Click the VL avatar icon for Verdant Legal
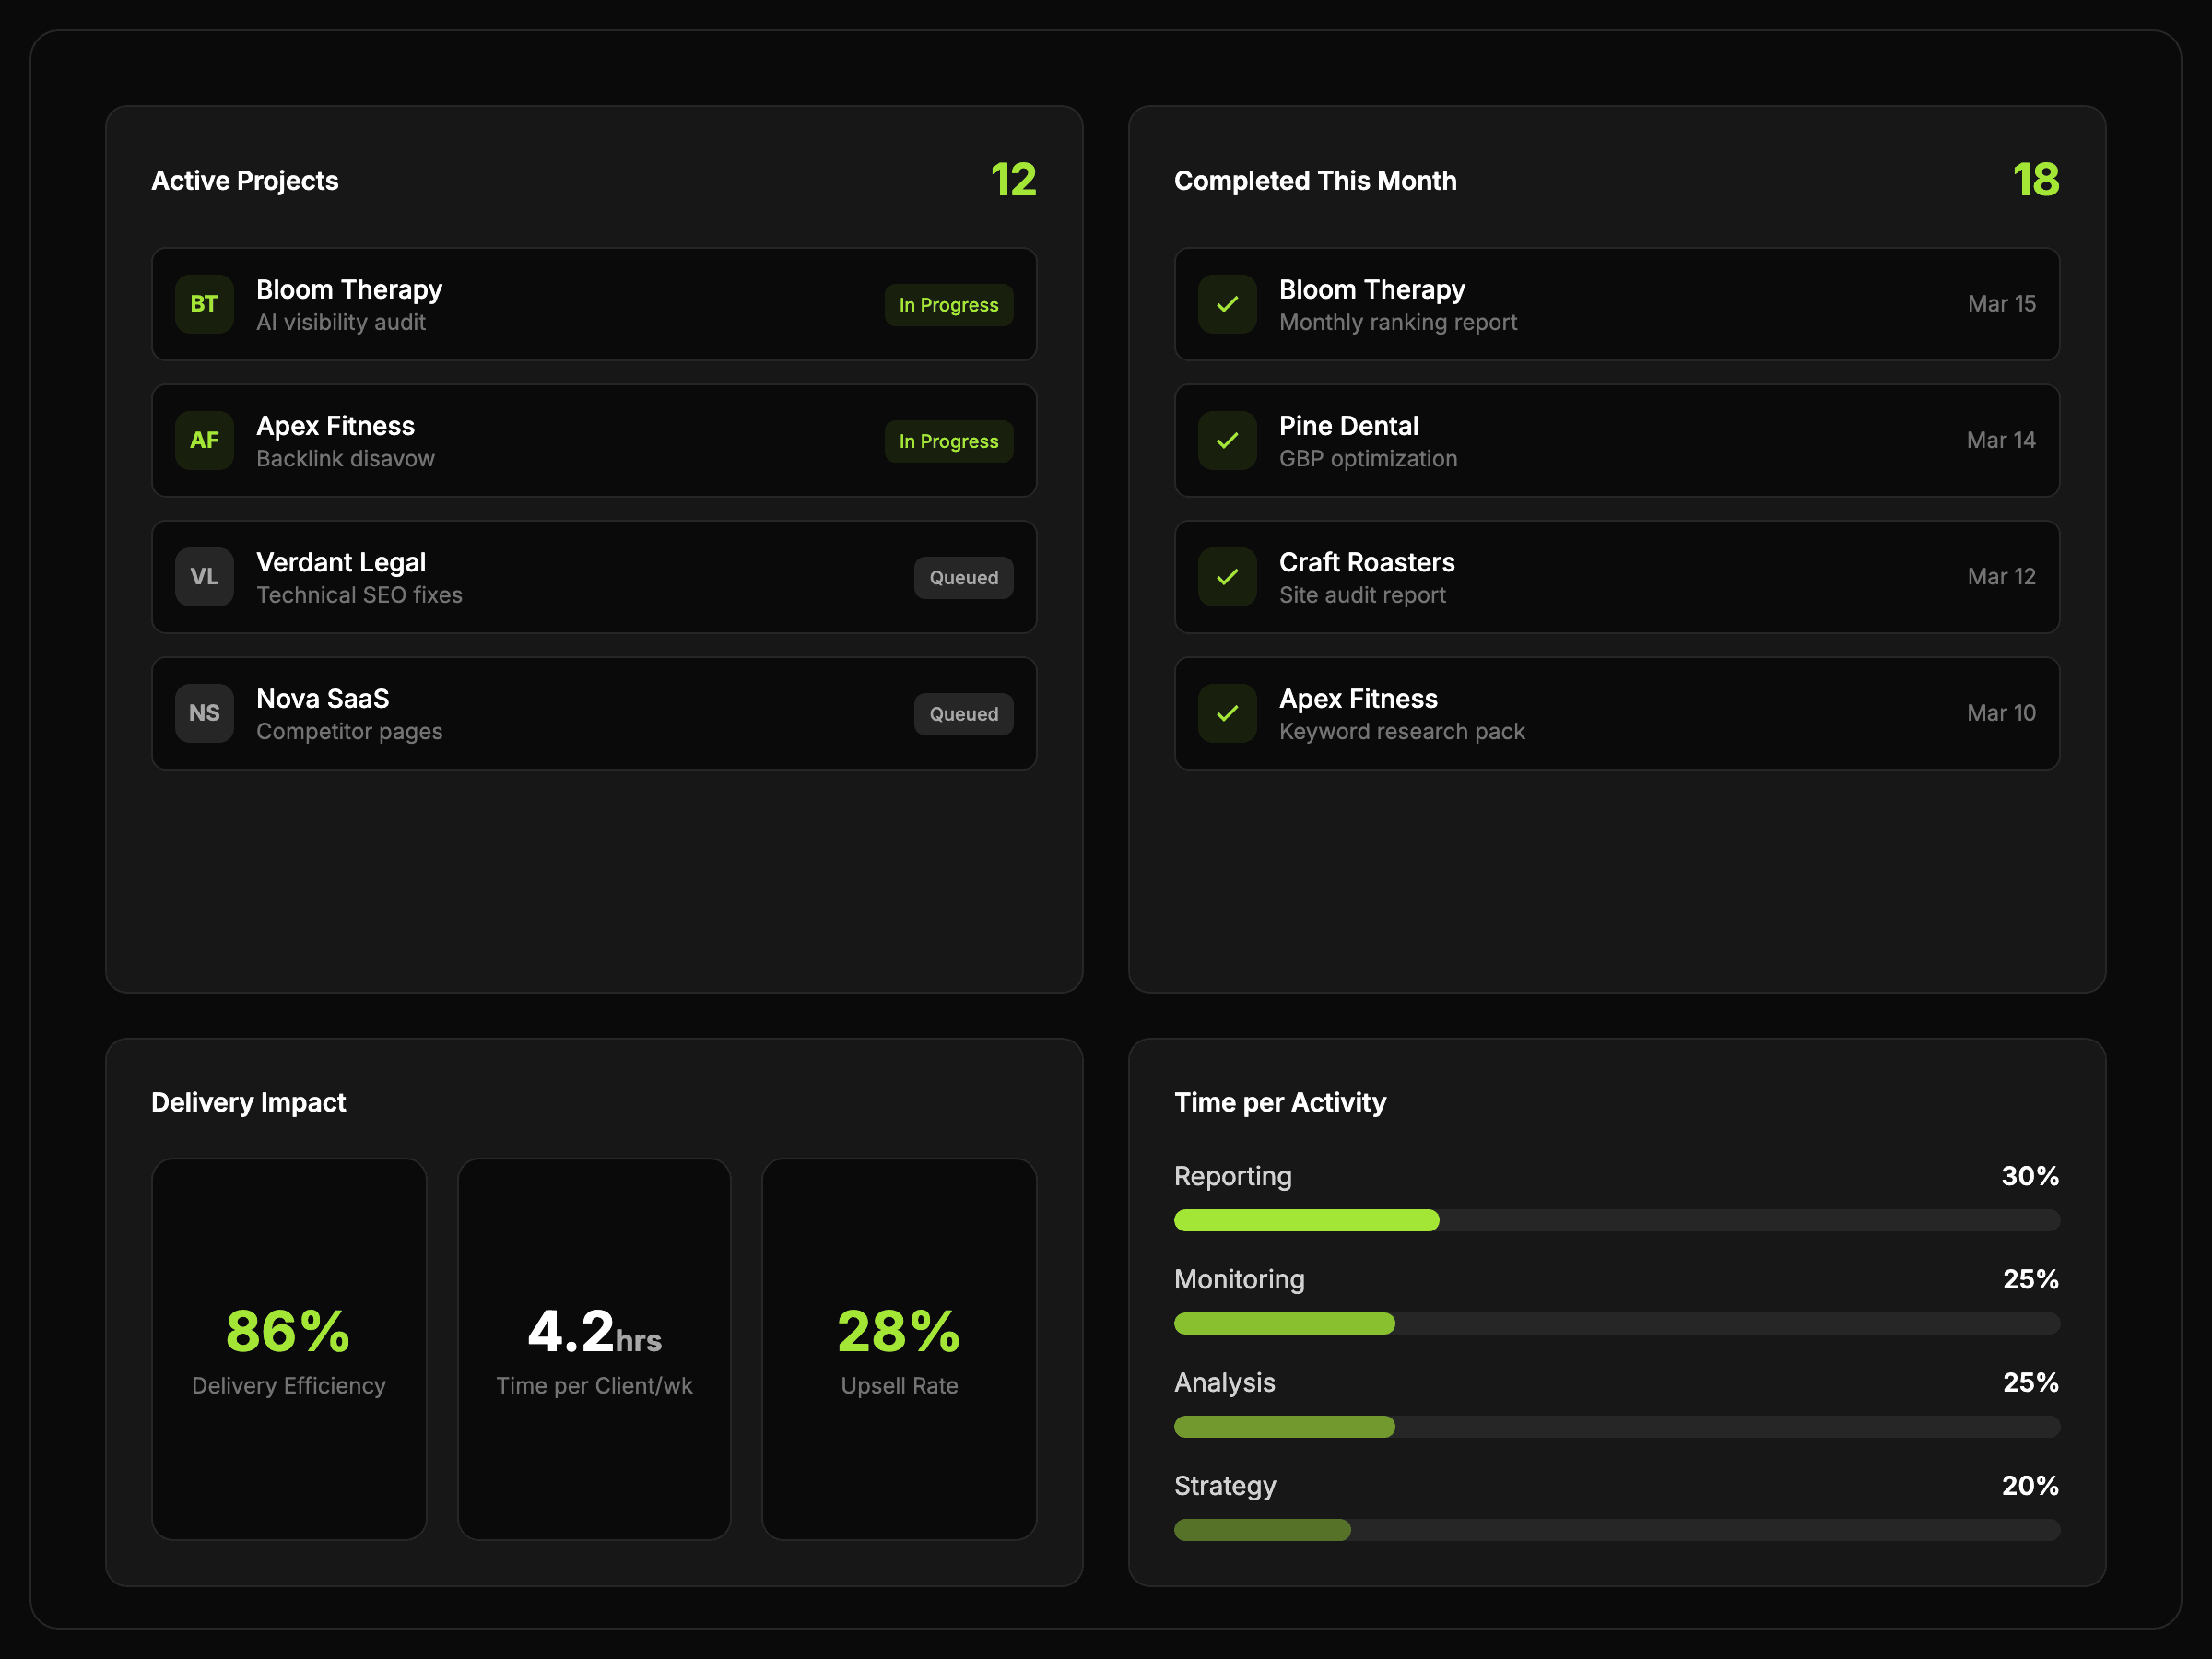The image size is (2212, 1659). (204, 577)
